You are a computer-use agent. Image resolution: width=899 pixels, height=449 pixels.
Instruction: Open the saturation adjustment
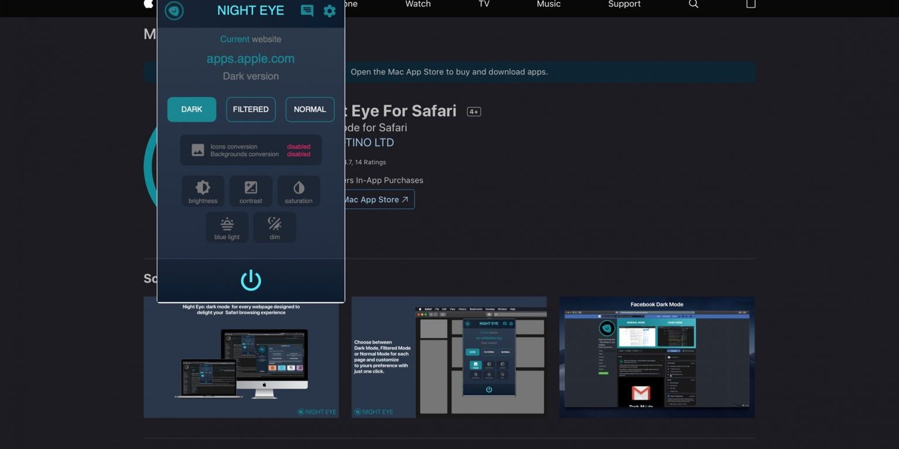(298, 191)
